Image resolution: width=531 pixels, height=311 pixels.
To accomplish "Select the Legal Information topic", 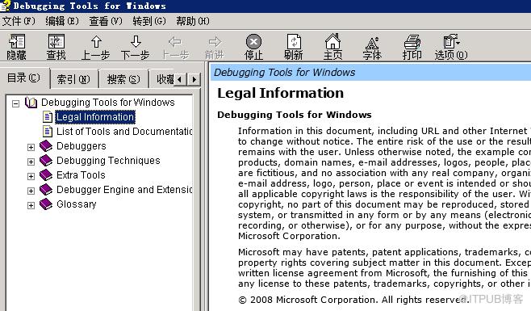I will (95, 117).
